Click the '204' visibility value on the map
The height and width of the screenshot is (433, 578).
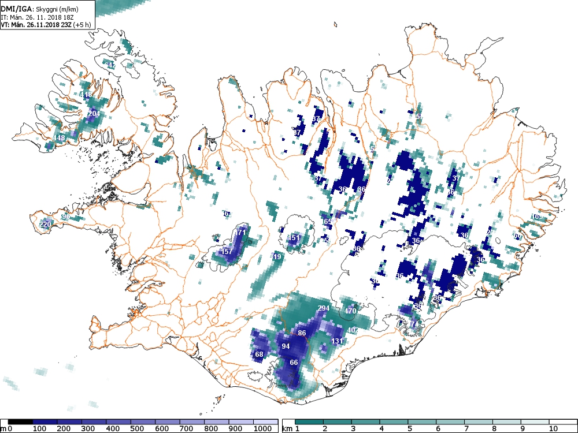(94, 113)
